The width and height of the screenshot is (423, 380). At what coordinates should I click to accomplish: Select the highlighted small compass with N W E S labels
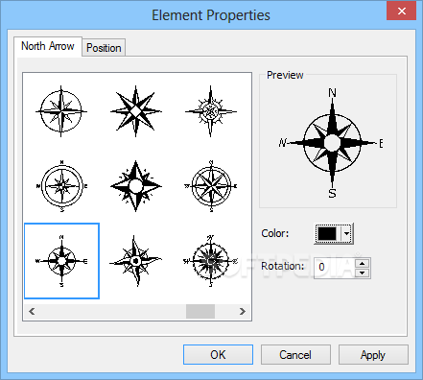point(61,261)
